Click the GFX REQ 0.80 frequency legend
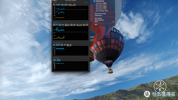Screen dimensions: 178x100 click(x=86, y=25)
